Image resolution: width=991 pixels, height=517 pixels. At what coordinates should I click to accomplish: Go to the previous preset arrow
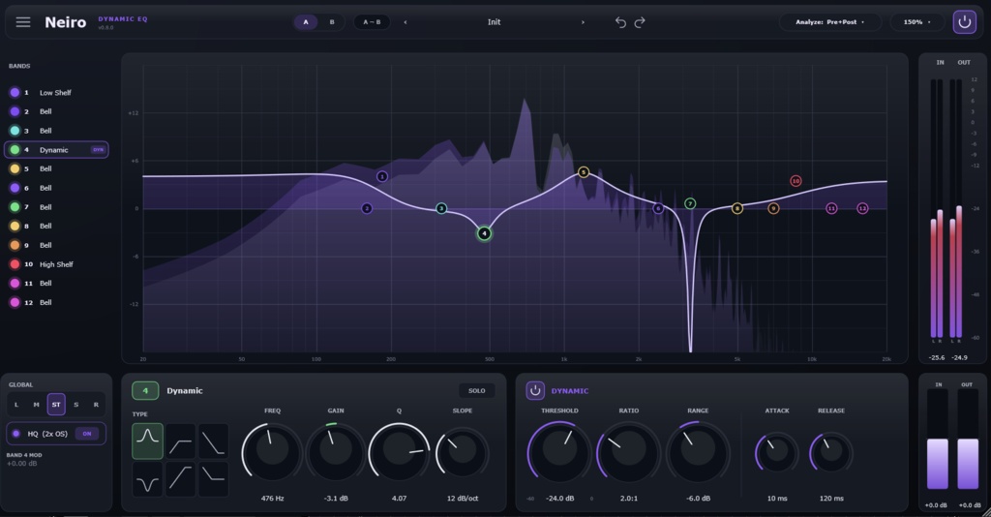405,22
